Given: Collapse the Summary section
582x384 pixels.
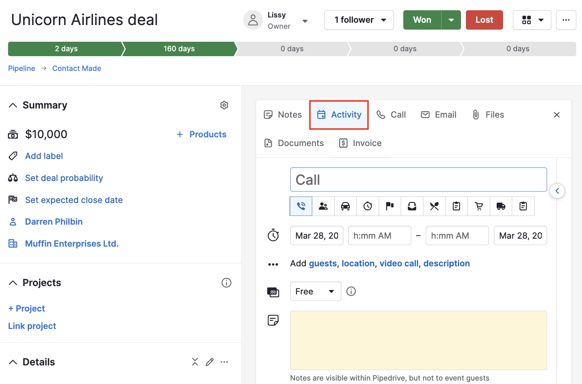Looking at the screenshot, I should pos(13,105).
